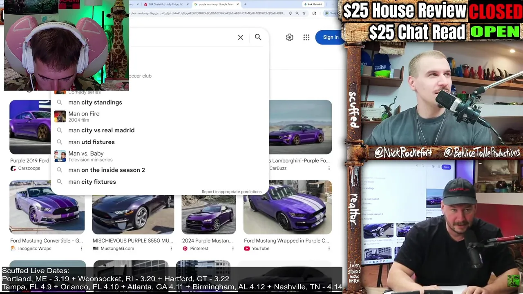Click the Google Lens search icon in toolbar
Image resolution: width=523 pixels, height=294 pixels.
(x=314, y=13)
